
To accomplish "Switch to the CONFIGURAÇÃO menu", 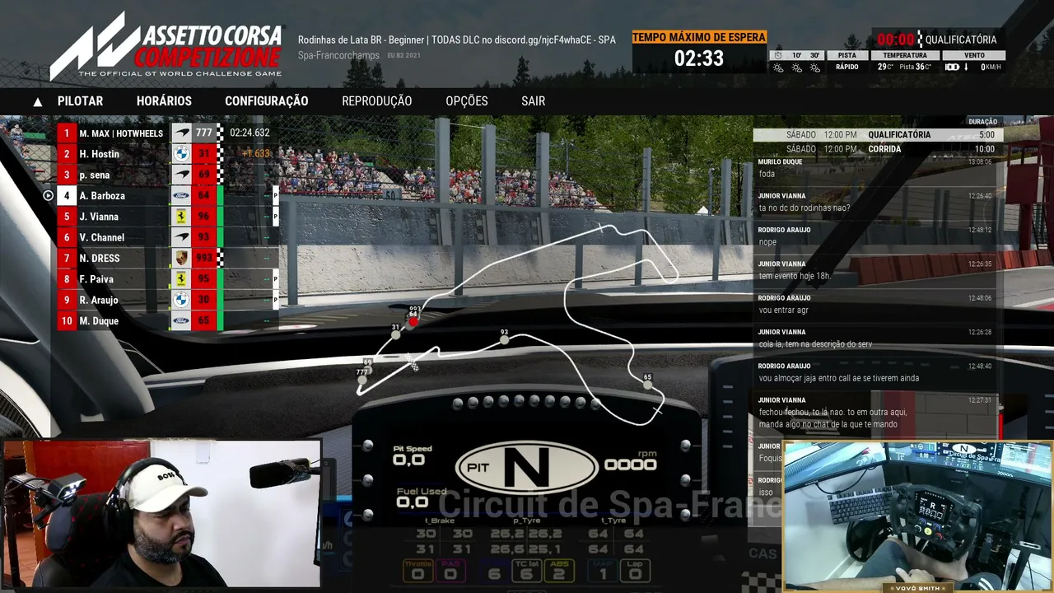I will pos(267,101).
